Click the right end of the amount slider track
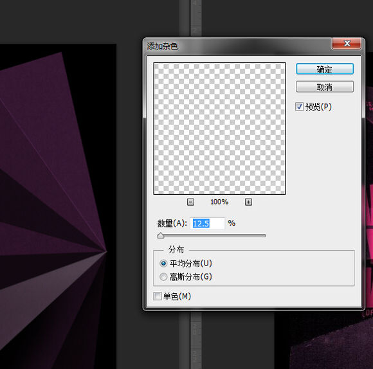 point(264,236)
